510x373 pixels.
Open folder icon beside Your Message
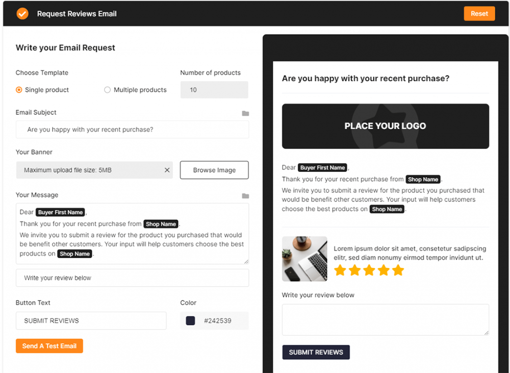tap(245, 196)
